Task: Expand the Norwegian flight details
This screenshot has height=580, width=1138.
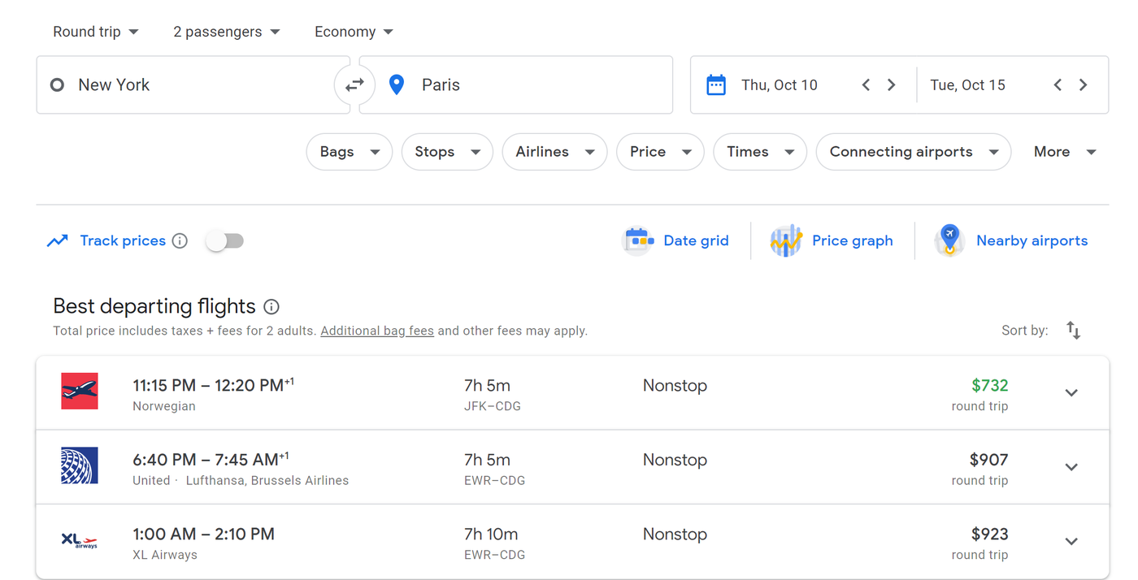Action: pos(1071,393)
